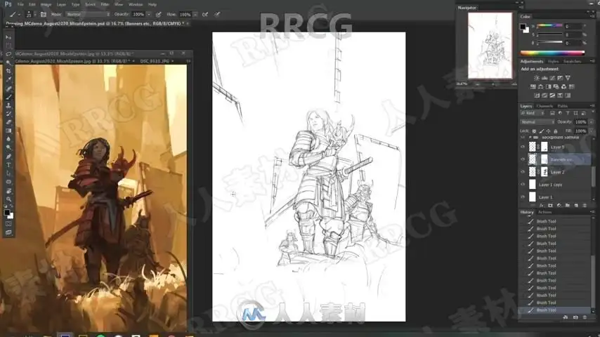
Task: Select the Dodge tool
Action: pyautogui.click(x=8, y=147)
